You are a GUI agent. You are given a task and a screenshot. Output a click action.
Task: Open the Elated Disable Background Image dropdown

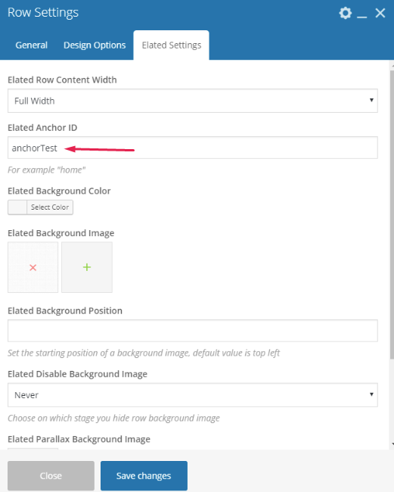192,395
